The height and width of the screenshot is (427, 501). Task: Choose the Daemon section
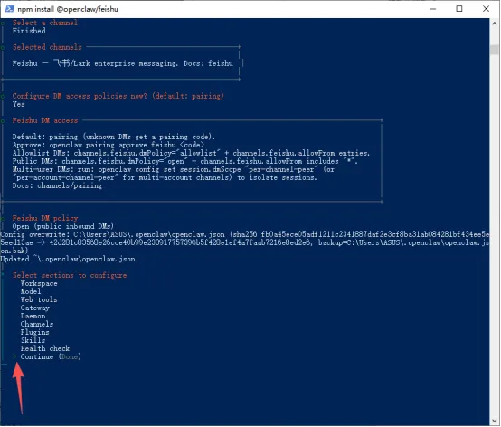tap(33, 316)
